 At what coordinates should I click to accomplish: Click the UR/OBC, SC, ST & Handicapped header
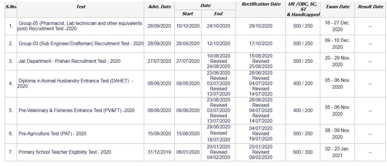click(x=303, y=9)
